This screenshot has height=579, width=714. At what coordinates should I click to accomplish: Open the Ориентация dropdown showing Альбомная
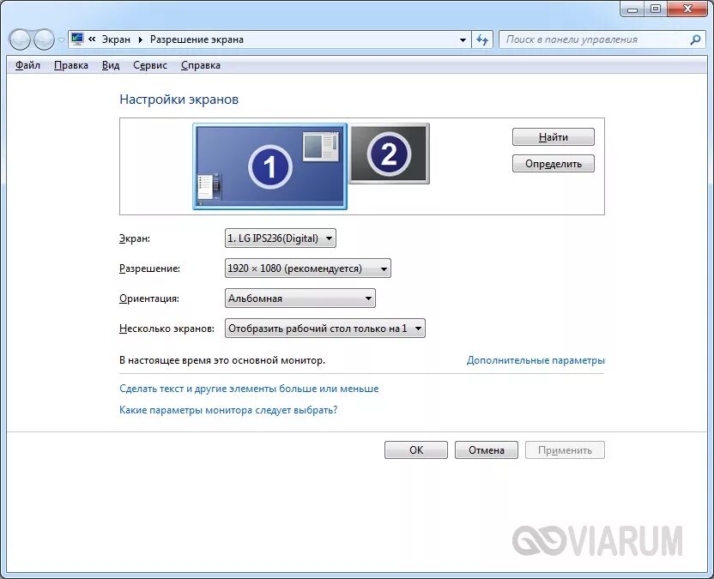pos(300,299)
